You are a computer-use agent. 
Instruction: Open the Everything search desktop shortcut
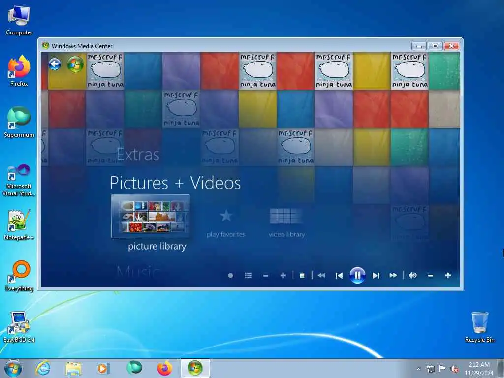click(19, 276)
